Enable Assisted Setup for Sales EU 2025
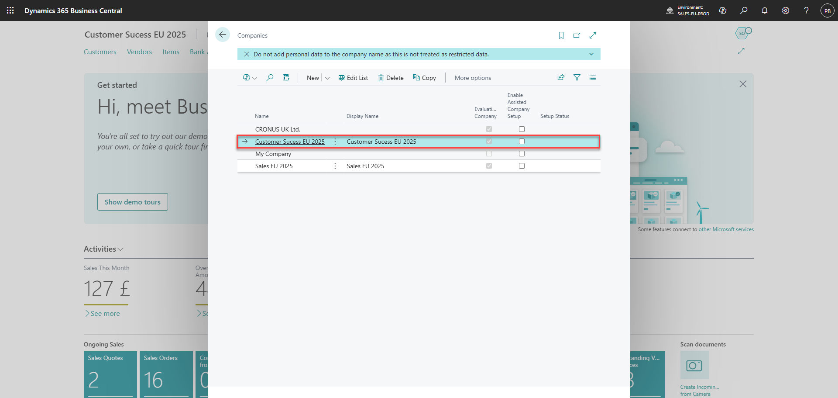Image resolution: width=838 pixels, height=398 pixels. [522, 166]
